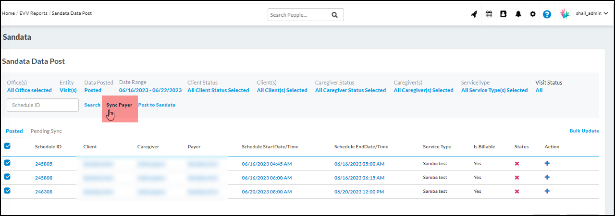Open All Service Type(s) Selected filter
The height and width of the screenshot is (216, 615).
[494, 90]
